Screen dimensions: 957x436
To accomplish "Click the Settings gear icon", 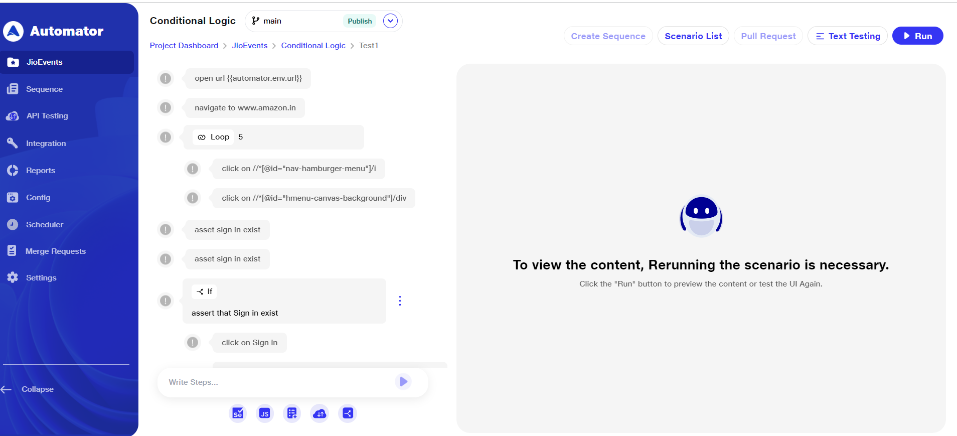I will 13,277.
